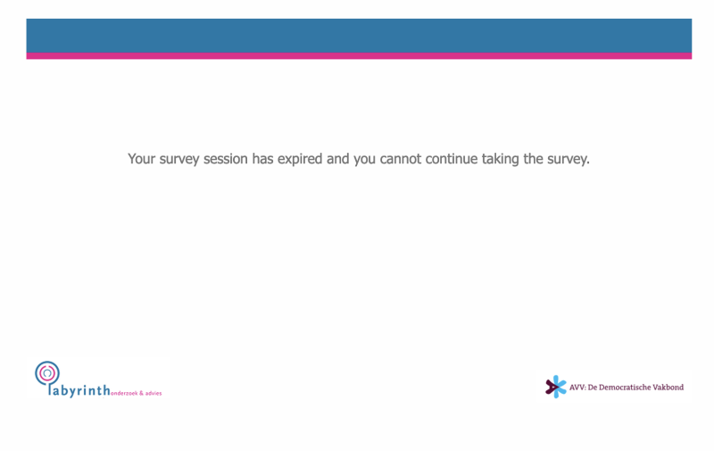This screenshot has width=714, height=451.
Task: Select the blue 'labyrinth' wordmark text
Action: (79, 390)
